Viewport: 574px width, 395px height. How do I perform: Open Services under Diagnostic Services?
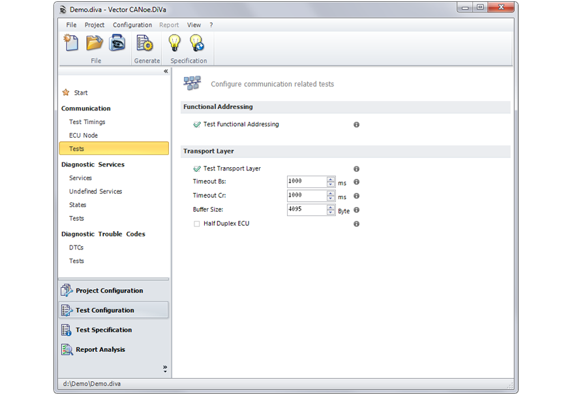pos(80,178)
